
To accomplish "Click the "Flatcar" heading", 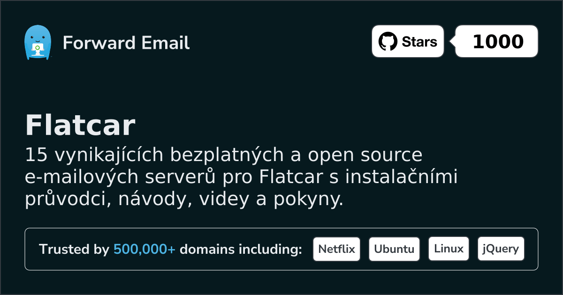I will 80,125.
